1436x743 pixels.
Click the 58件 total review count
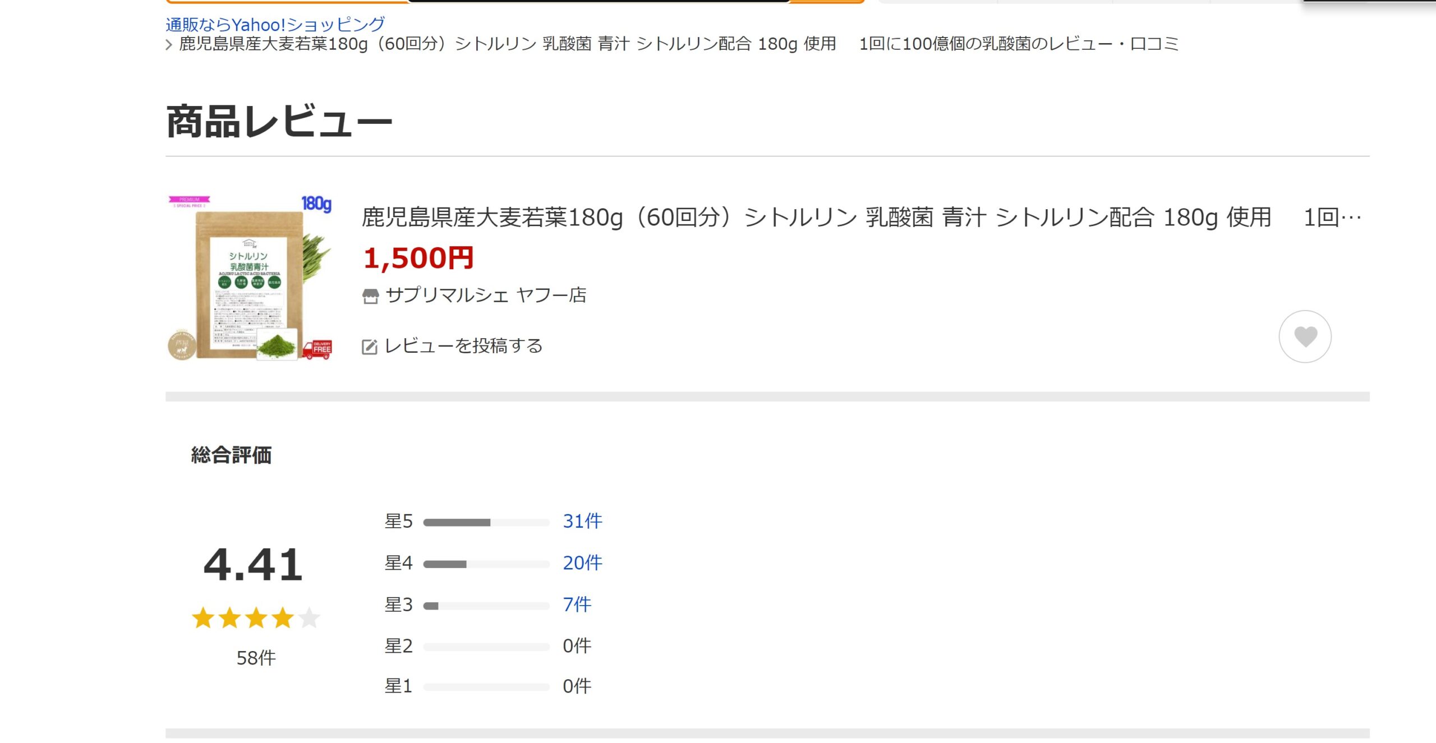click(x=256, y=658)
